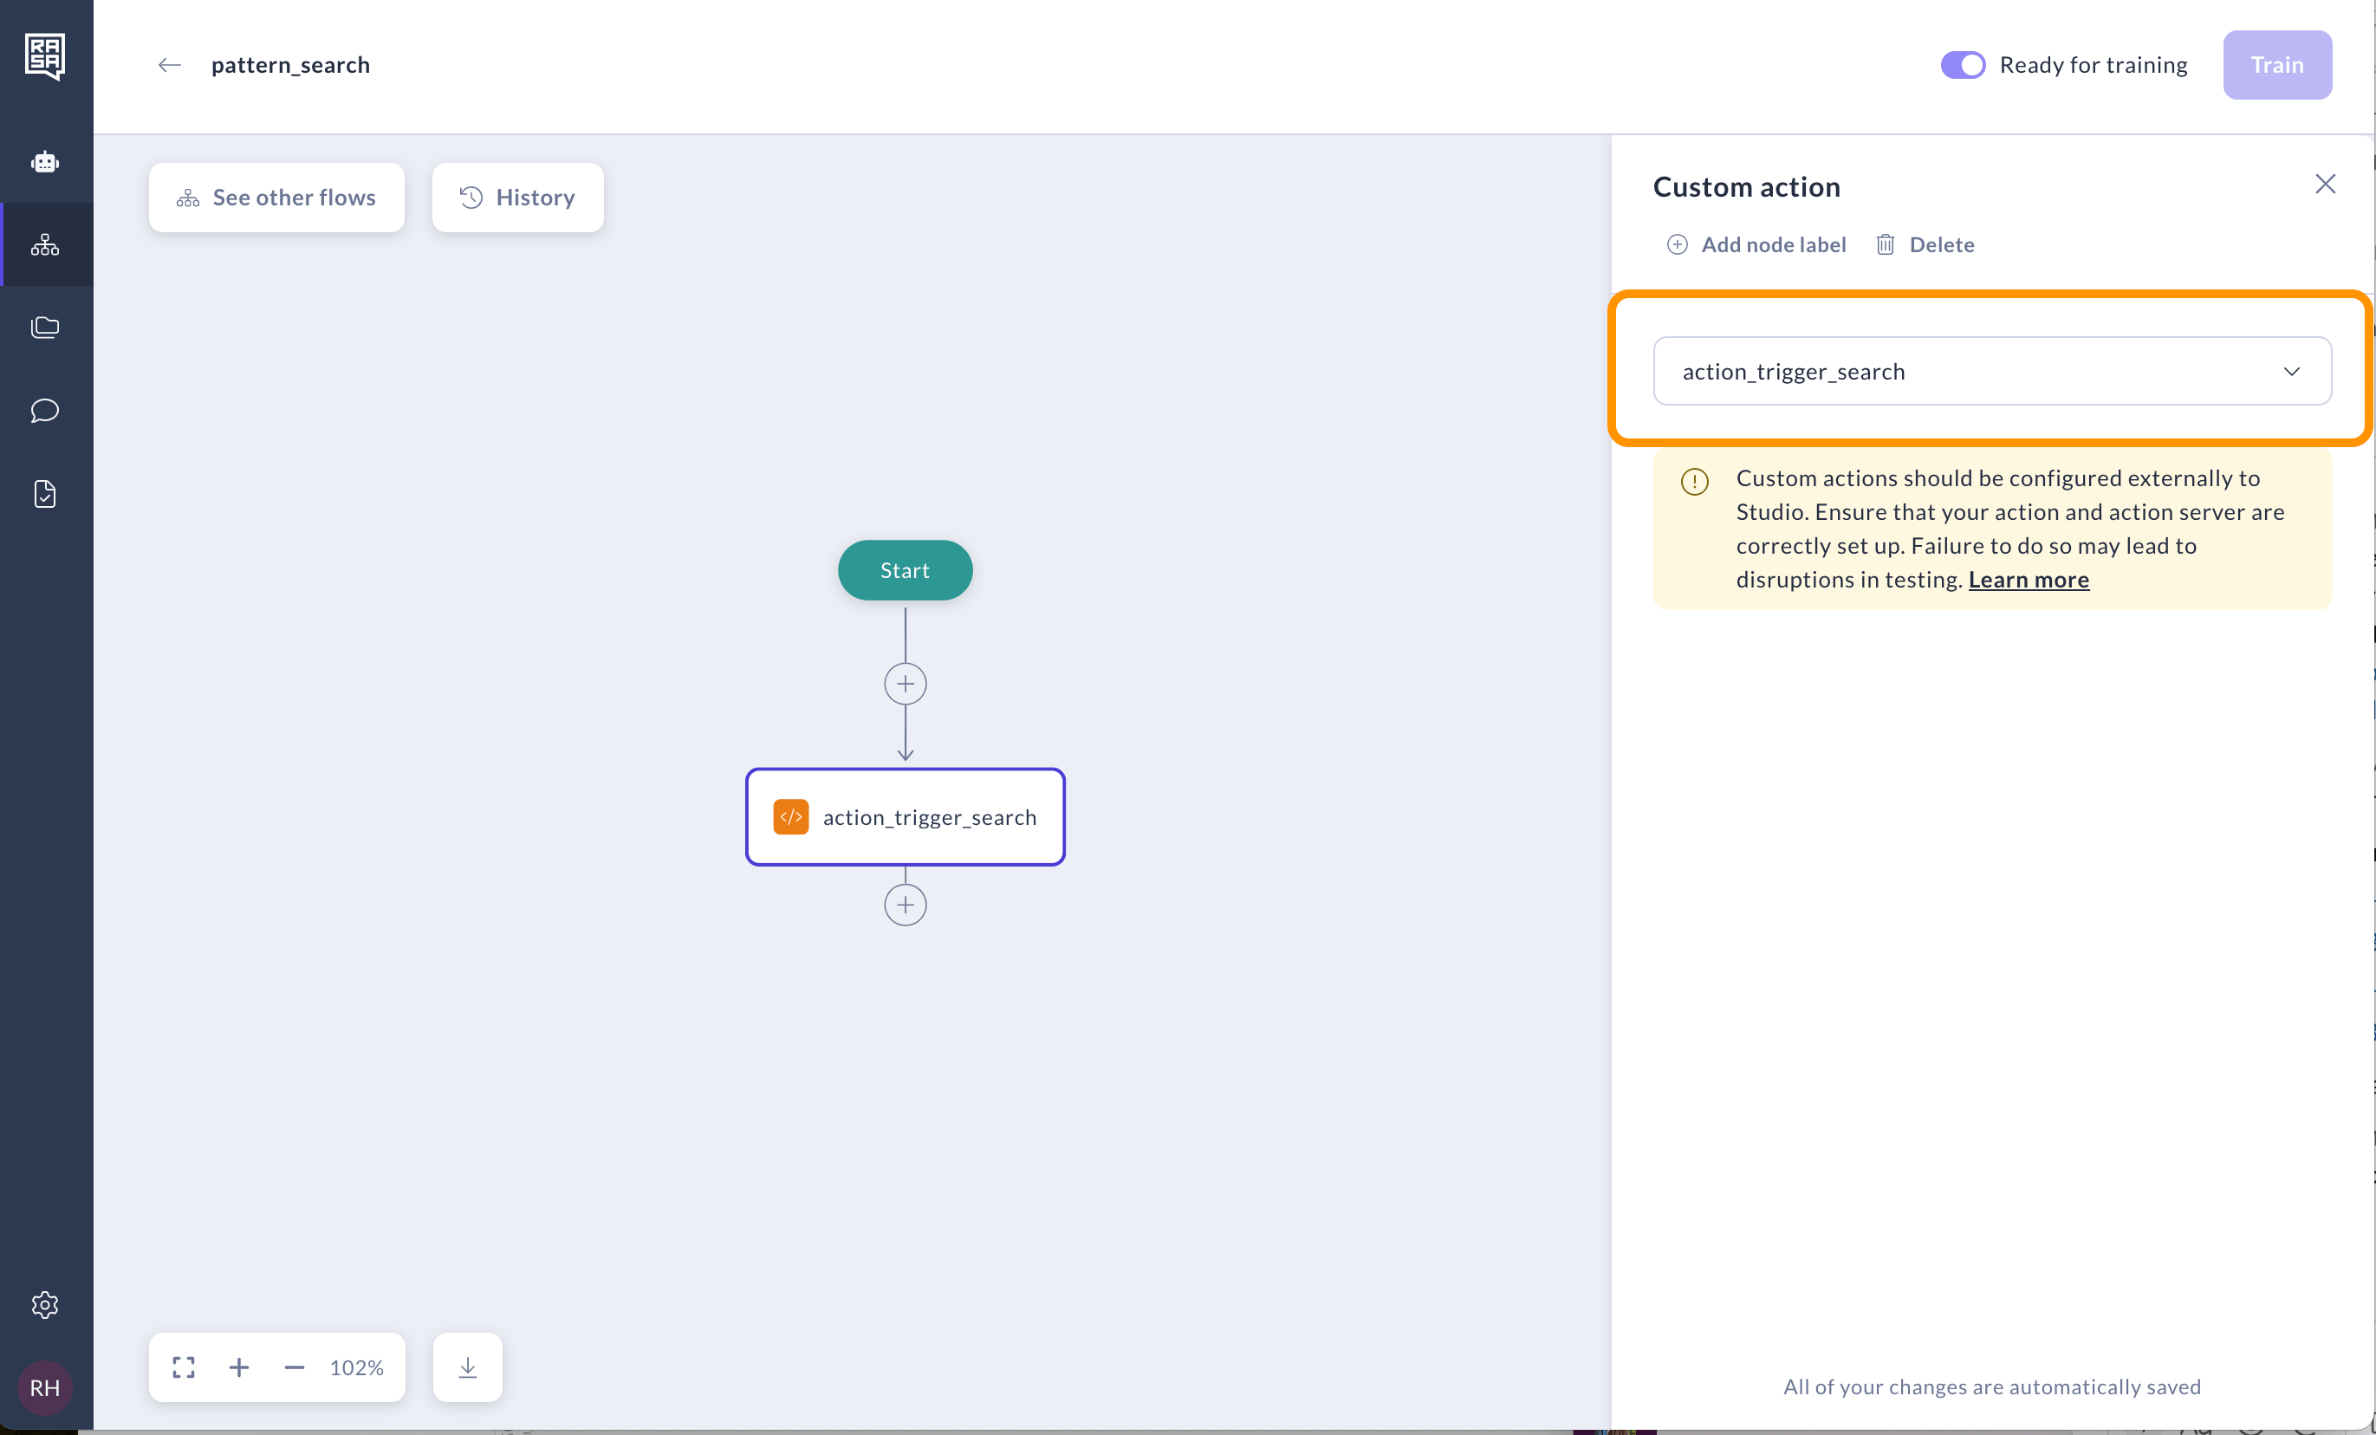The image size is (2376, 1435).
Task: Open See other flows
Action: [x=276, y=198]
